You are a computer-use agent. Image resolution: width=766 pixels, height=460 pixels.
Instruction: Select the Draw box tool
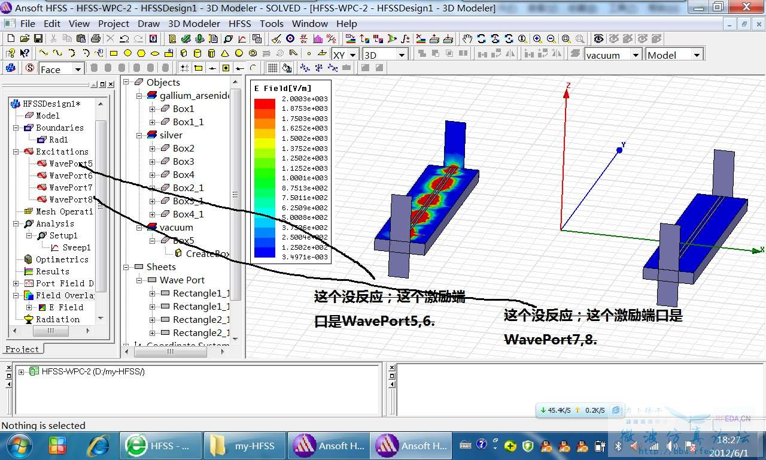point(183,53)
